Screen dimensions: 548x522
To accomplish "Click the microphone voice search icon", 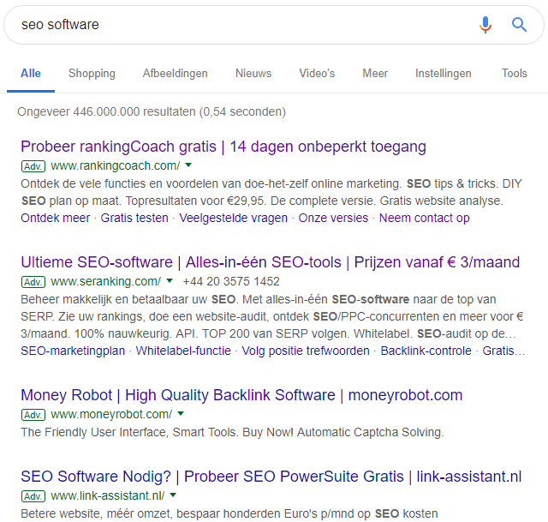I will (485, 25).
